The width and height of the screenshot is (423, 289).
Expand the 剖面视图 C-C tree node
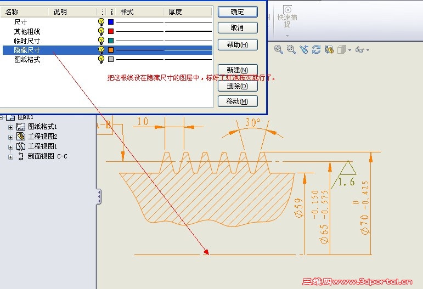click(x=10, y=157)
